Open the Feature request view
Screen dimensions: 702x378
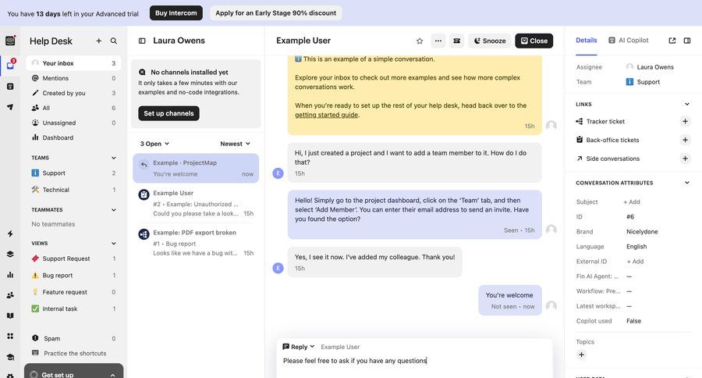(x=73, y=292)
